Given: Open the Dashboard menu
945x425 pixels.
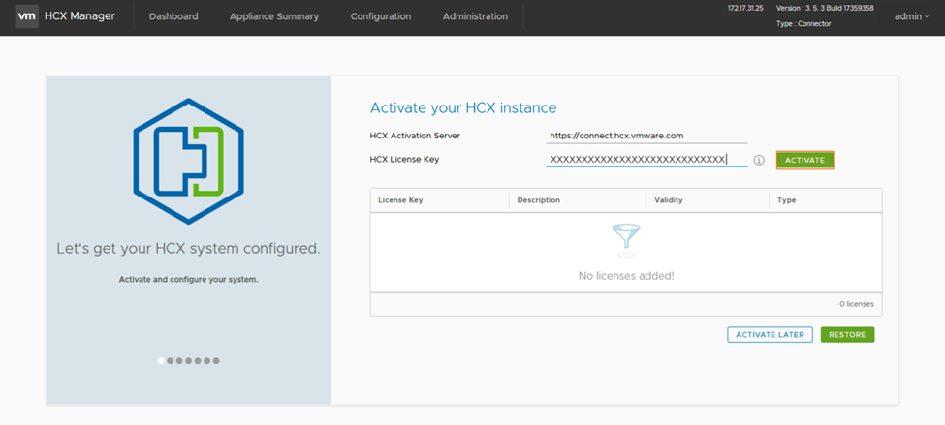Looking at the screenshot, I should (173, 16).
